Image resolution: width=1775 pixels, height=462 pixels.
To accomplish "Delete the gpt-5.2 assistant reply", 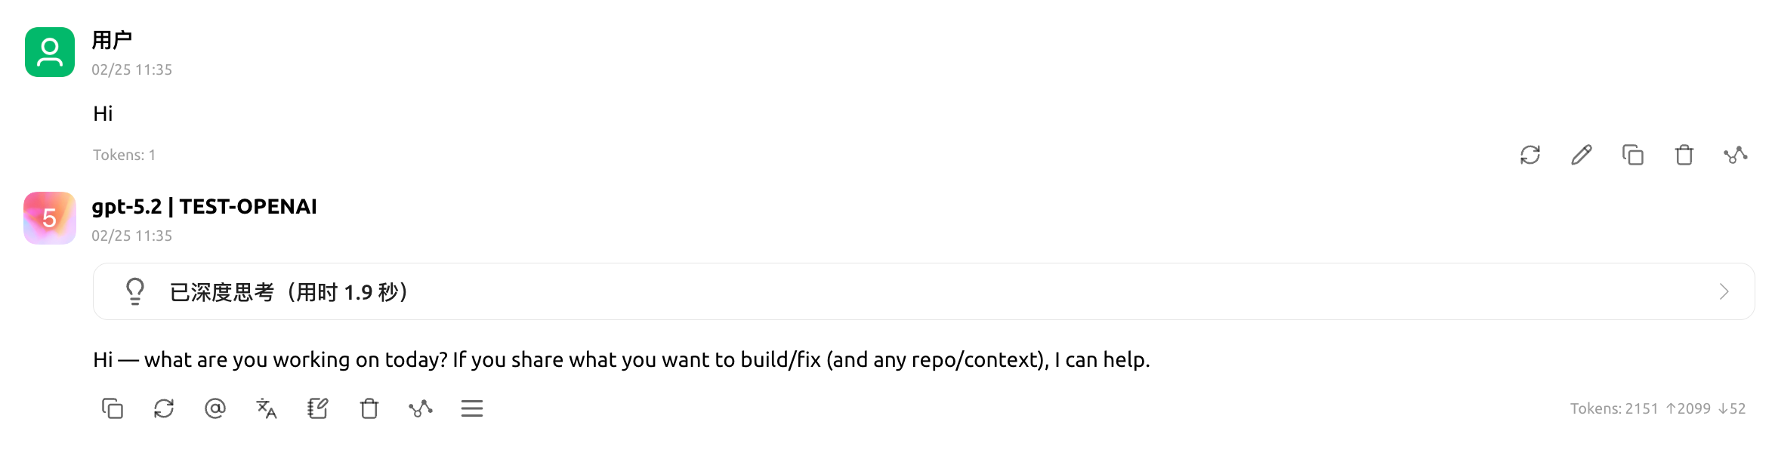I will point(369,408).
